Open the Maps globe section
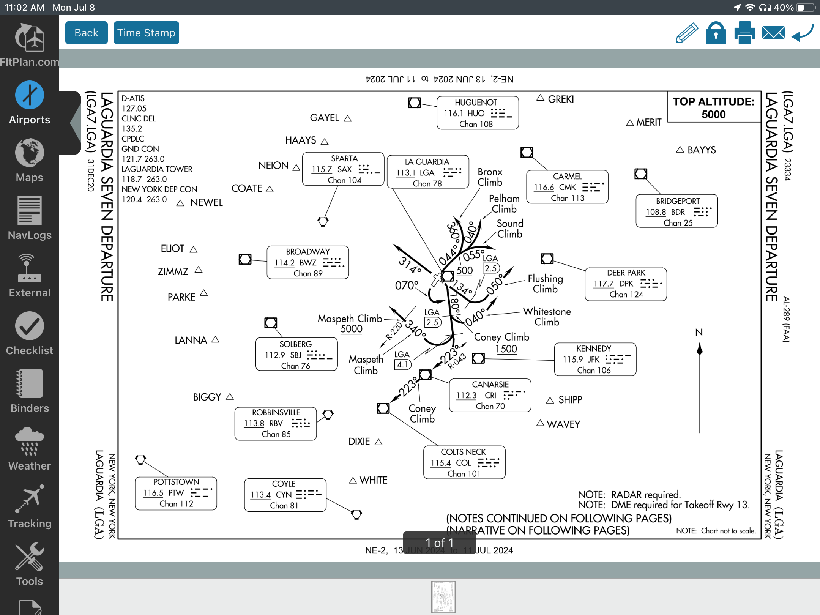Viewport: 820px width, 615px height. 29,160
